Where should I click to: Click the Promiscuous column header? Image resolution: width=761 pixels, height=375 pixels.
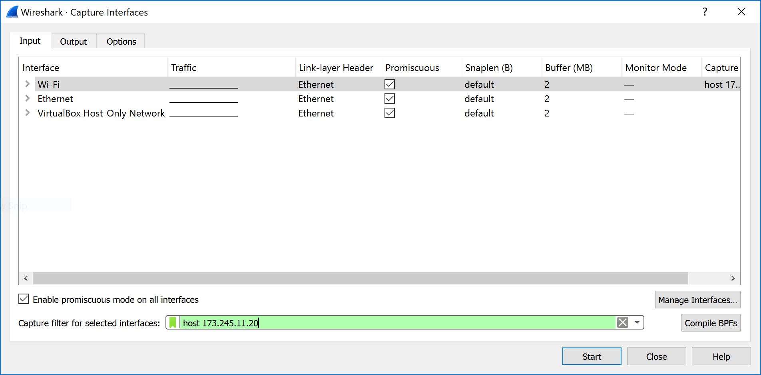coord(422,67)
